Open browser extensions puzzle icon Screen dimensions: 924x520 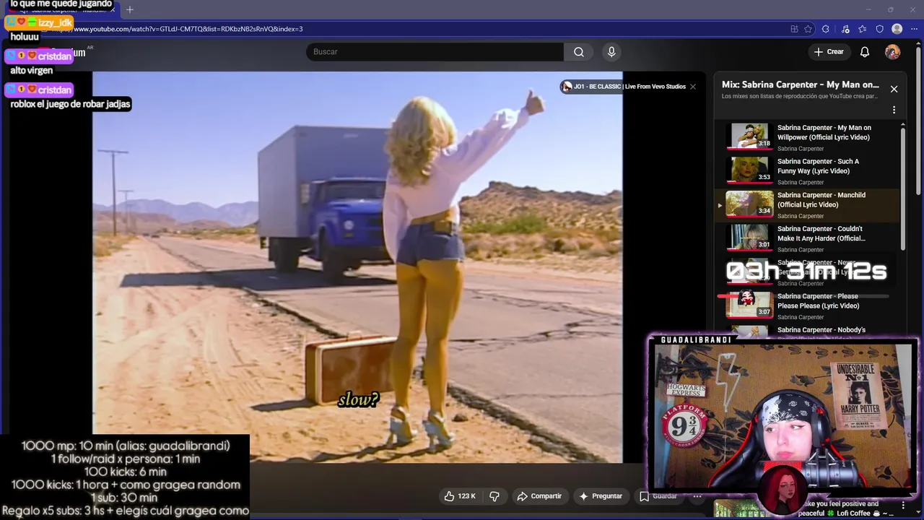point(826,29)
